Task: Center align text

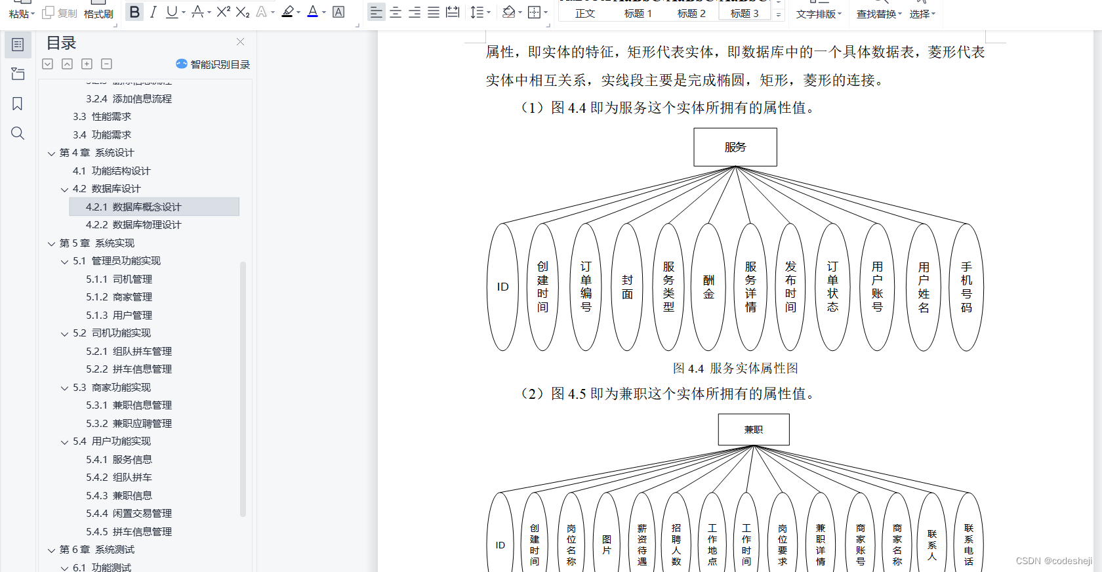Action: (x=396, y=12)
